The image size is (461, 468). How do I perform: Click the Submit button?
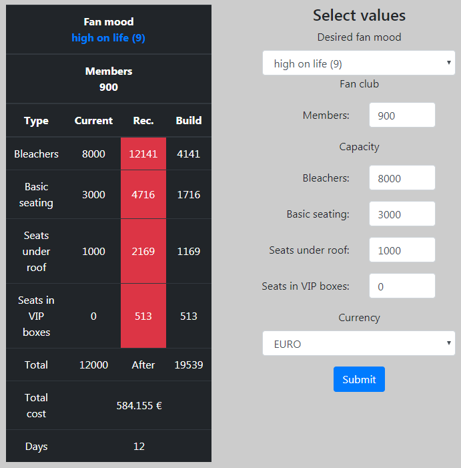tap(359, 379)
